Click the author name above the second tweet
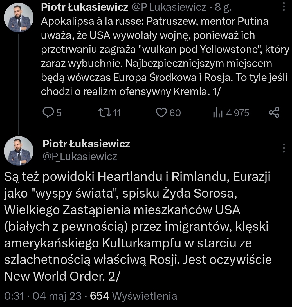 click(x=86, y=144)
